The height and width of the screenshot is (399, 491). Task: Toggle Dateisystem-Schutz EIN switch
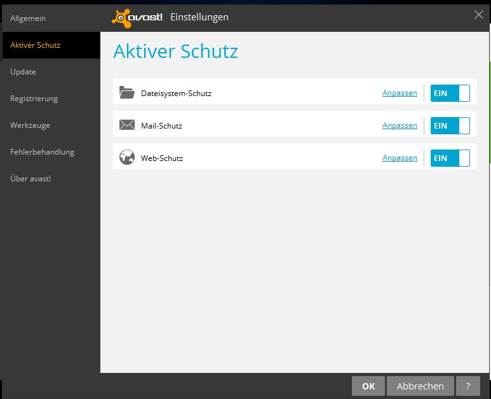(450, 93)
